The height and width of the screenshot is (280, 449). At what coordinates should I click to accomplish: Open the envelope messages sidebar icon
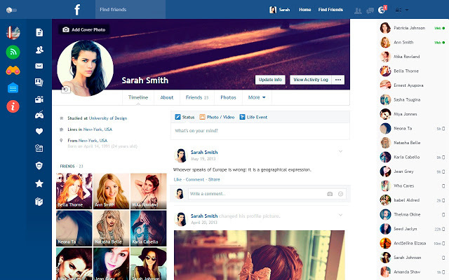point(39,66)
